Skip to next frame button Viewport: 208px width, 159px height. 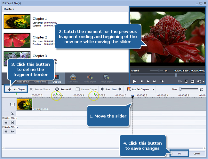tap(154, 81)
